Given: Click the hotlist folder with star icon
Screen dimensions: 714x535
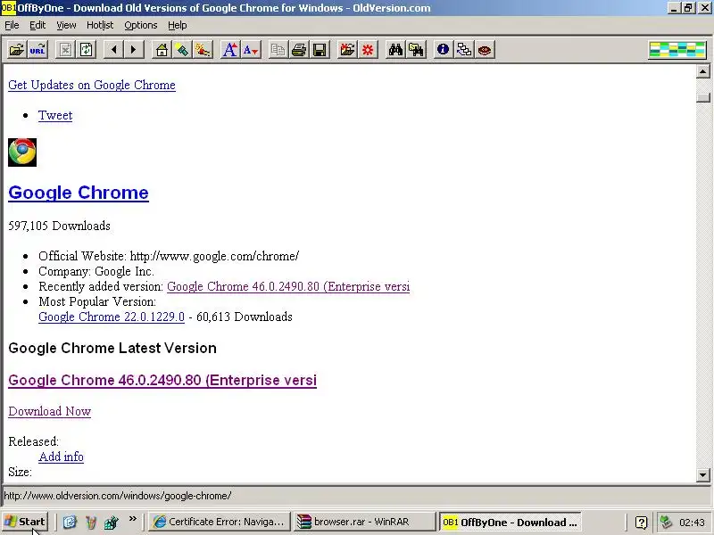Looking at the screenshot, I should [x=347, y=50].
